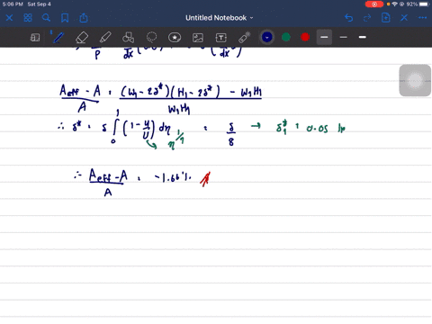Open the more options ellipsis menu
Viewport: 432px width, 324px height.
click(x=423, y=18)
